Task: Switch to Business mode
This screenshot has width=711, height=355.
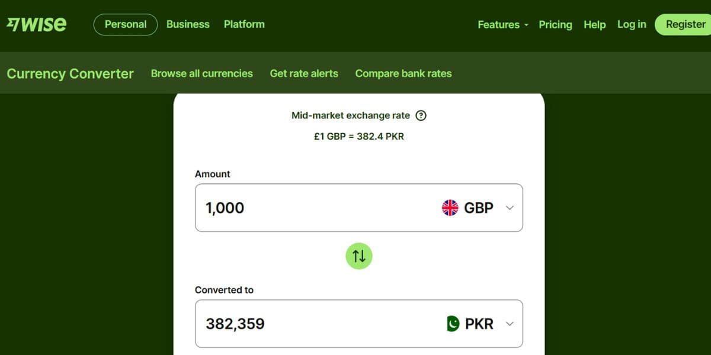Action: (x=188, y=24)
